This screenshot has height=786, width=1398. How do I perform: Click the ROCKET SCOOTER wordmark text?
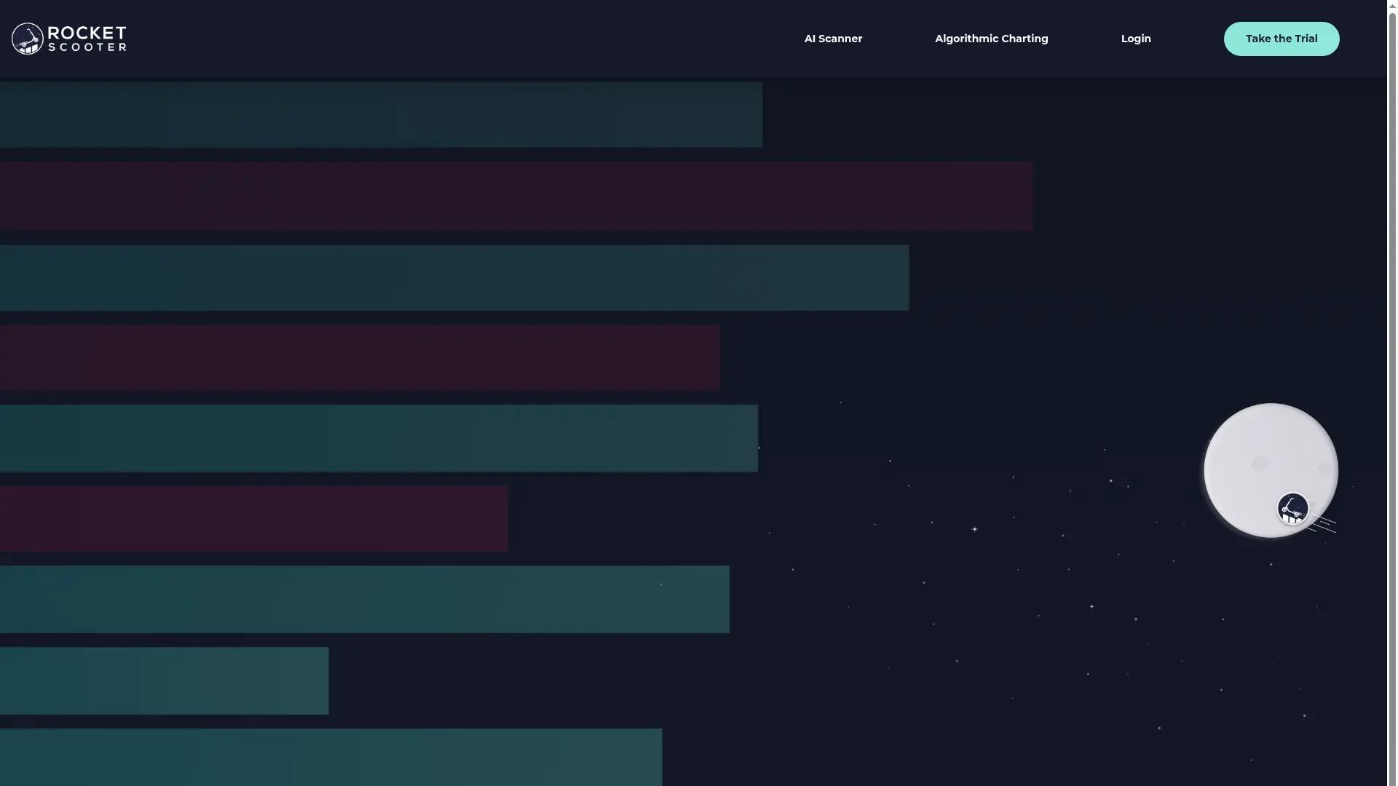coord(87,39)
